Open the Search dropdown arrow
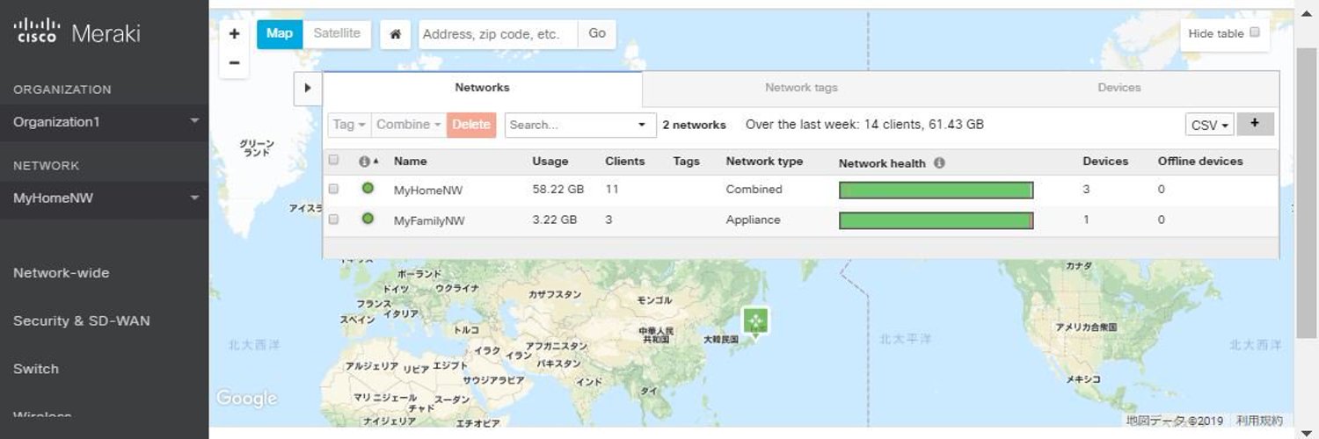The height and width of the screenshot is (439, 1319). coord(642,125)
